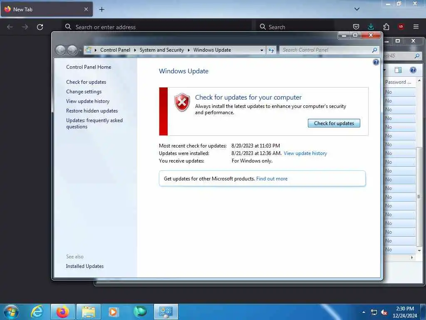
Task: Open Windows Update help question mark icon
Action: point(376,62)
